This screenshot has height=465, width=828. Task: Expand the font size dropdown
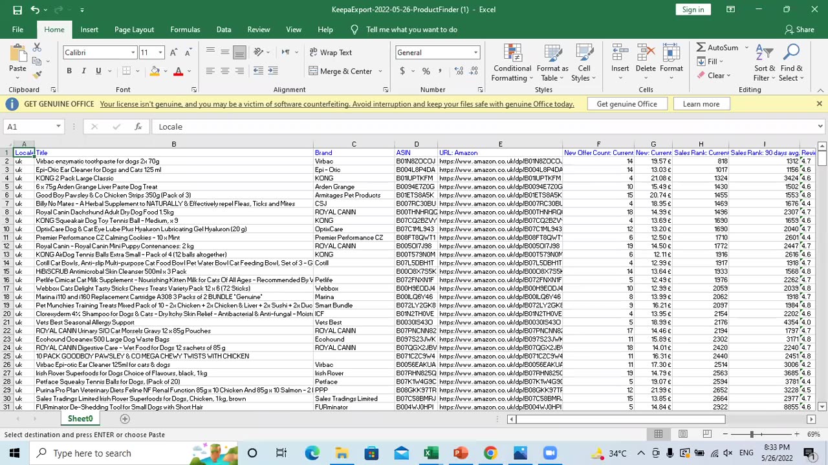[x=160, y=52]
